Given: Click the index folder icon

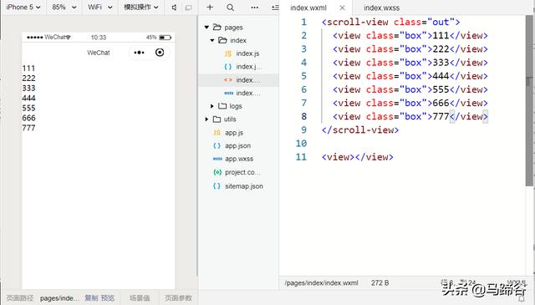Looking at the screenshot, I should tap(222, 40).
